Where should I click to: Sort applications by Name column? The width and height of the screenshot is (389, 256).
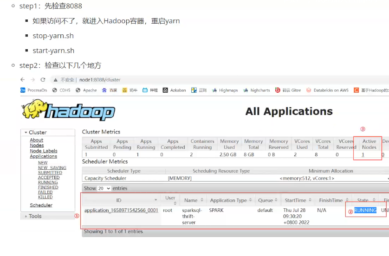(194, 200)
